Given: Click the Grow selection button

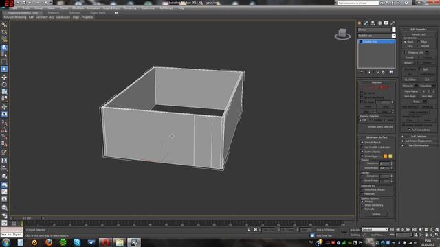Looking at the screenshot, I should 386,107.
